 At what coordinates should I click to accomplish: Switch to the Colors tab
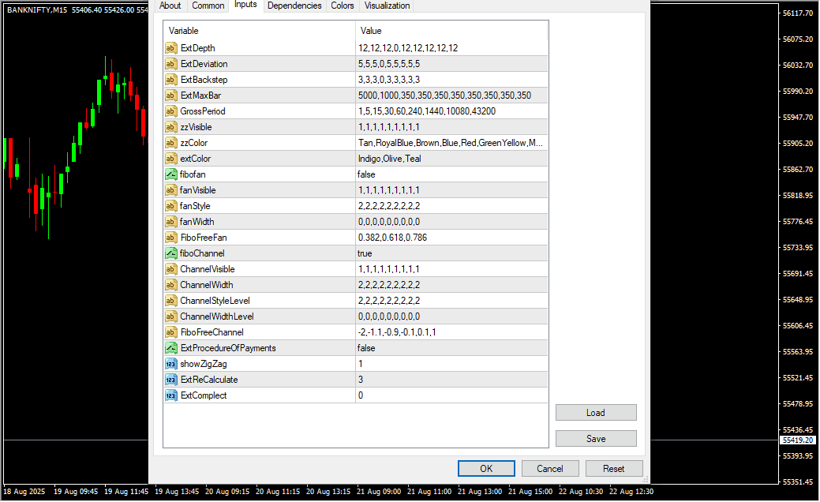(343, 6)
